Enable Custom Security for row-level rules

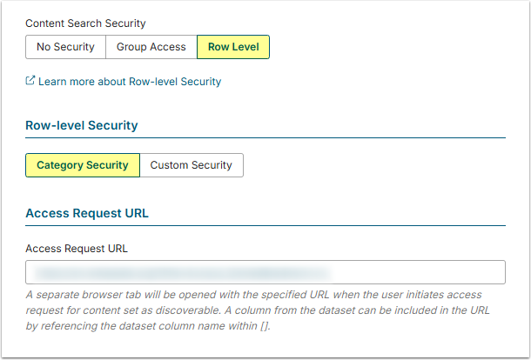pos(191,165)
